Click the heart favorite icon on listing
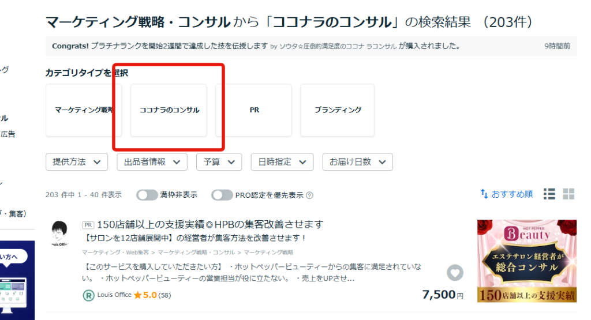 455,273
